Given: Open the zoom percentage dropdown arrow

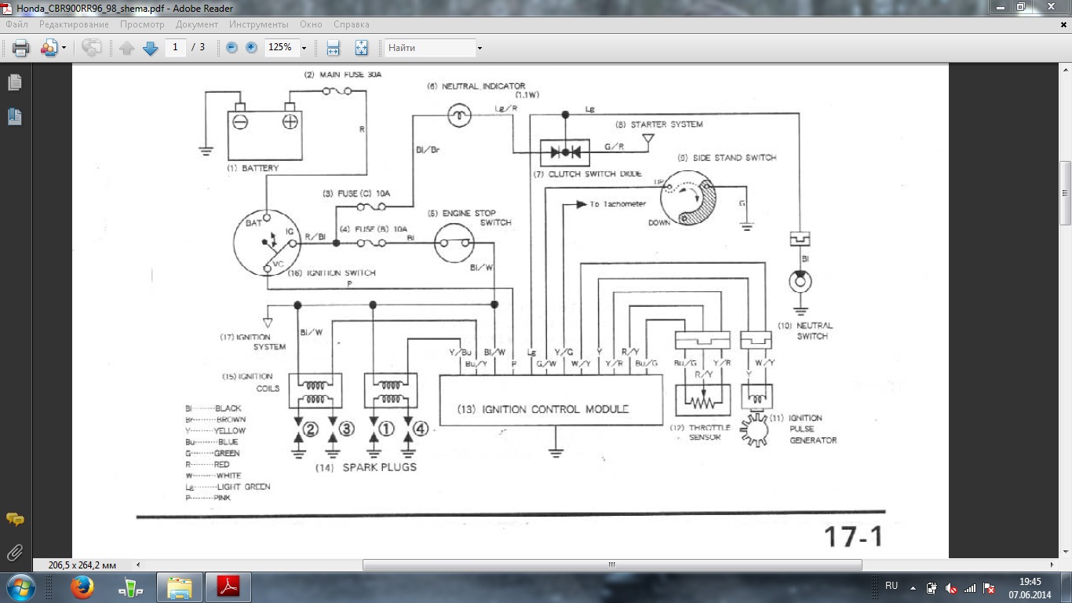Looking at the screenshot, I should tap(304, 48).
